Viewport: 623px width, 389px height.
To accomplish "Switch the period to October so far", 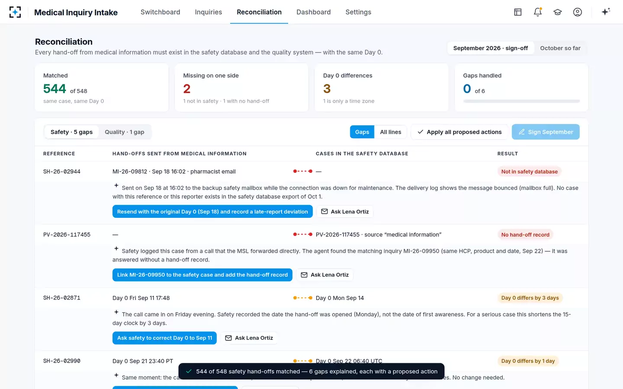I will point(560,48).
